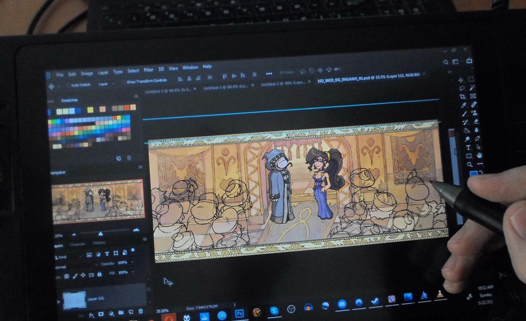
Task: Lock transparent pixels on the layer
Action: click(67, 276)
